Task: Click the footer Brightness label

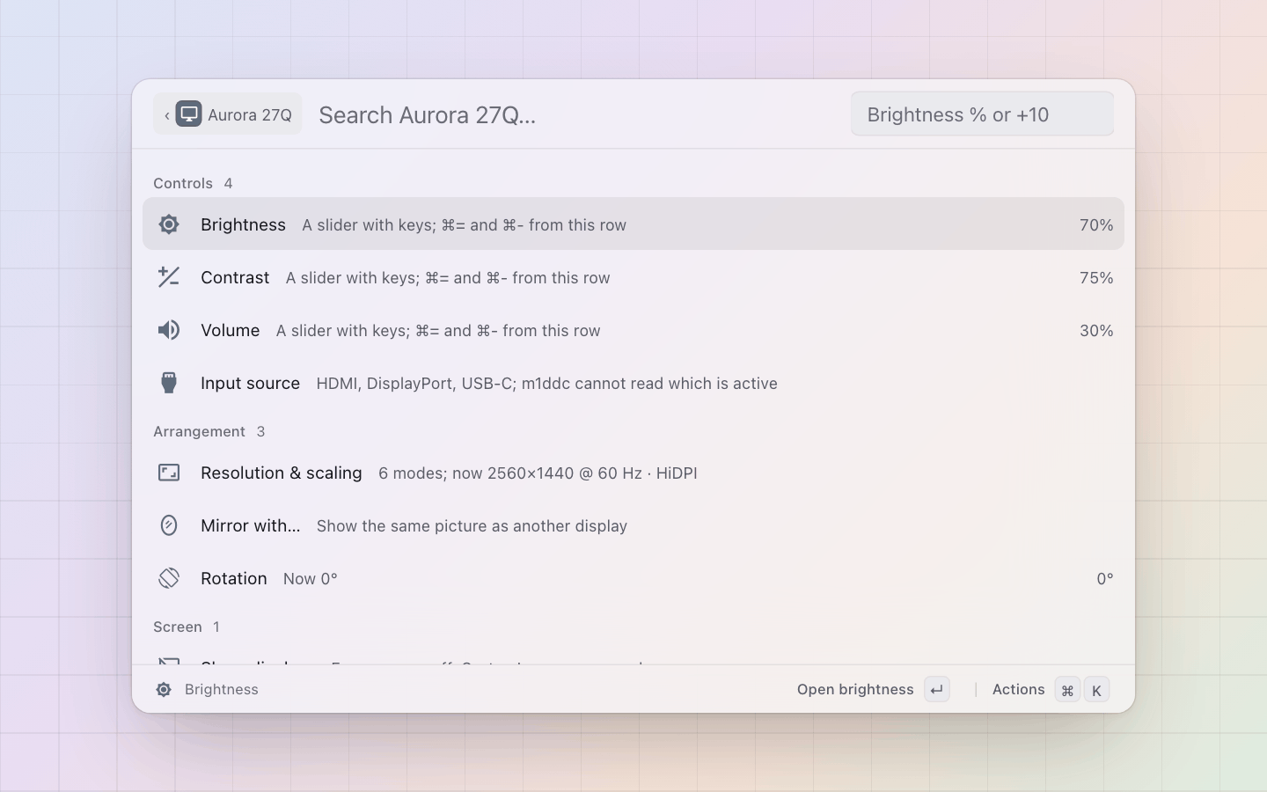Action: [x=222, y=690]
